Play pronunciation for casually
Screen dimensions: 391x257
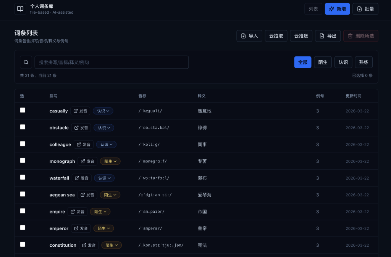(x=80, y=111)
